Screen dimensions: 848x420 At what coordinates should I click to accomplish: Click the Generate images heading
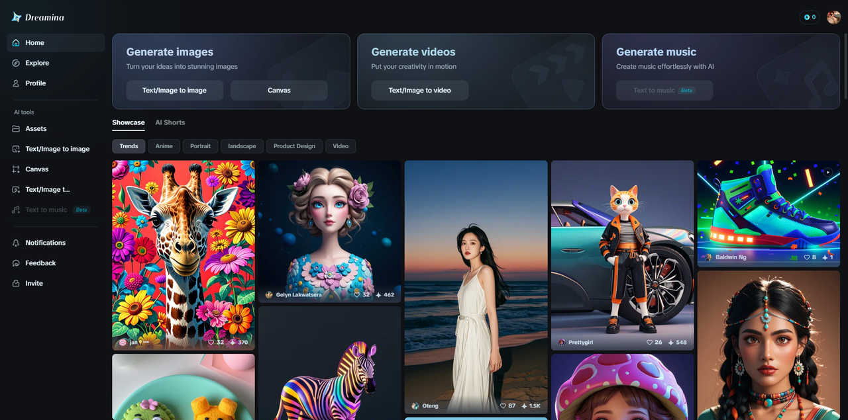(x=170, y=52)
